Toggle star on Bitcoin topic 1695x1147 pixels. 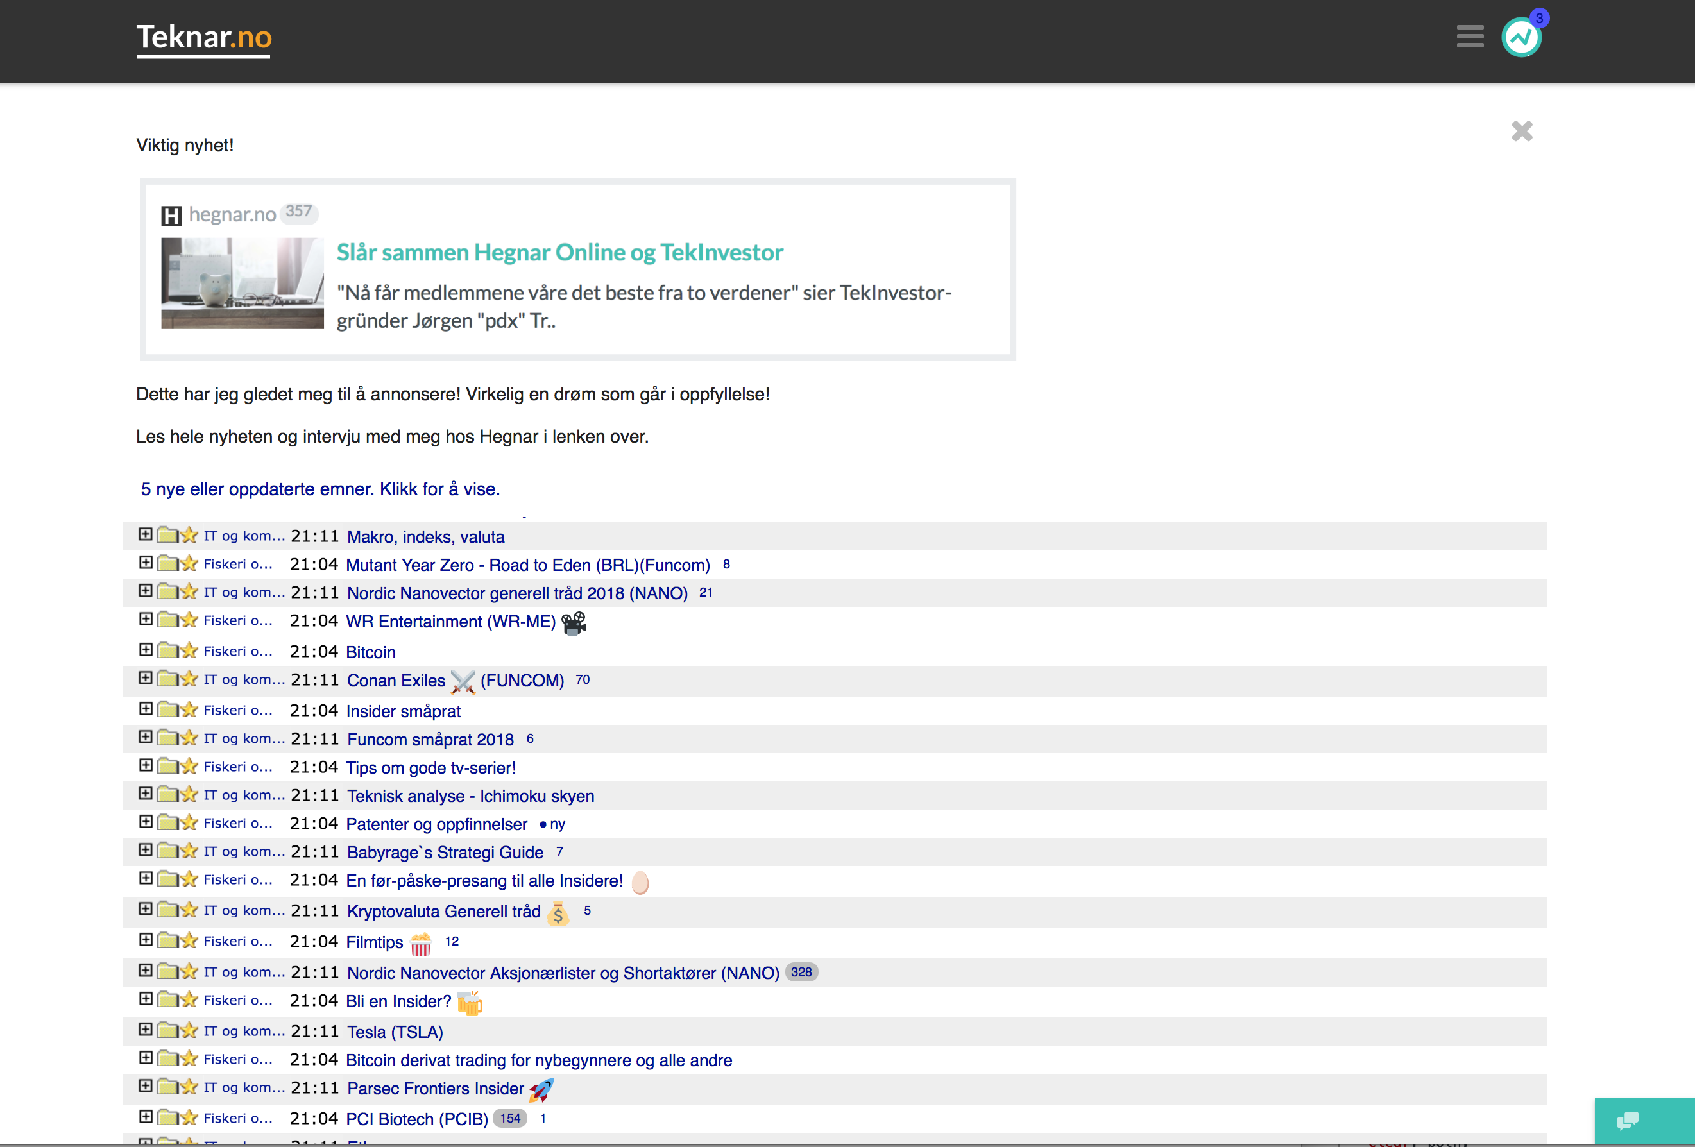[x=190, y=650]
